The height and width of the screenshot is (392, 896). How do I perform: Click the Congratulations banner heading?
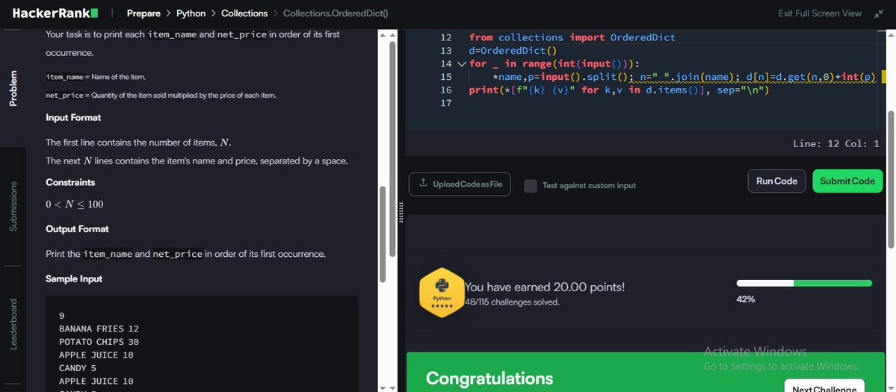tap(489, 379)
